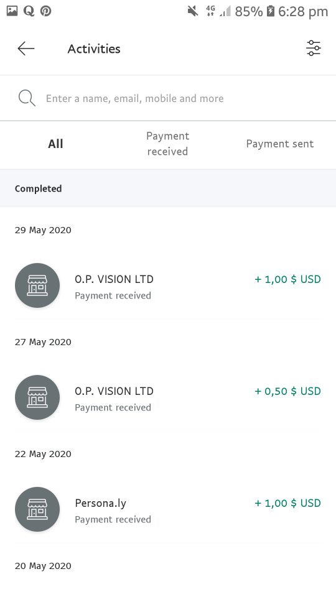The image size is (336, 597).
Task: Open O.P. VISION LTD 1,00 $ payment
Action: pos(168,285)
